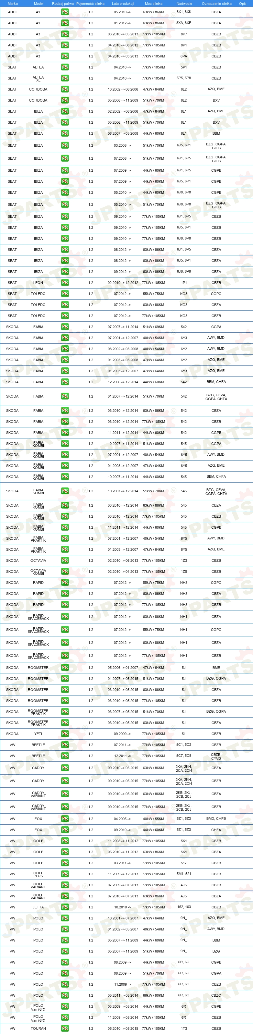This screenshot has width=253, height=1034.
Task: Click production years '06.2007 -> 05.2008'
Action: 123,133
